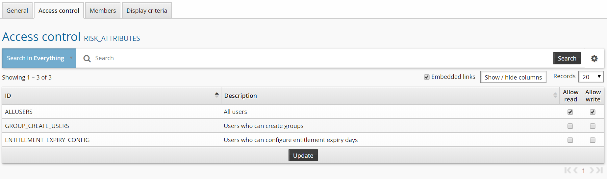Go to last page pagination icon
Screen dimensions: 607x179
pos(599,170)
